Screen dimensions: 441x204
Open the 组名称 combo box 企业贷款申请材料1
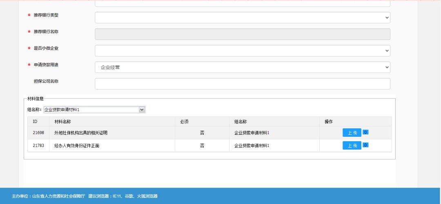[94, 110]
